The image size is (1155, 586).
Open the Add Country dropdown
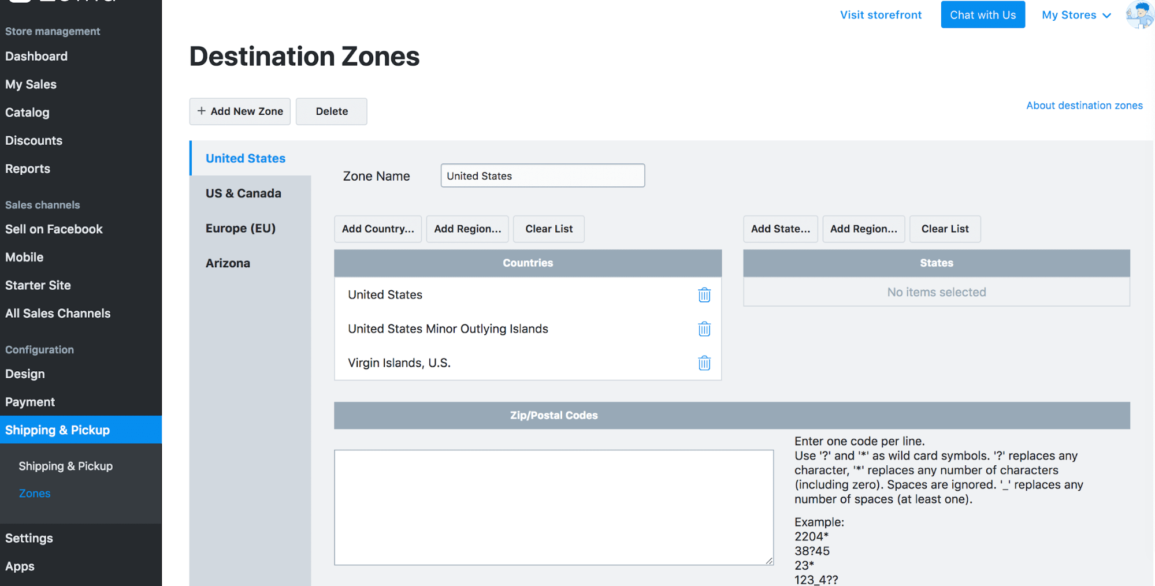(x=378, y=229)
